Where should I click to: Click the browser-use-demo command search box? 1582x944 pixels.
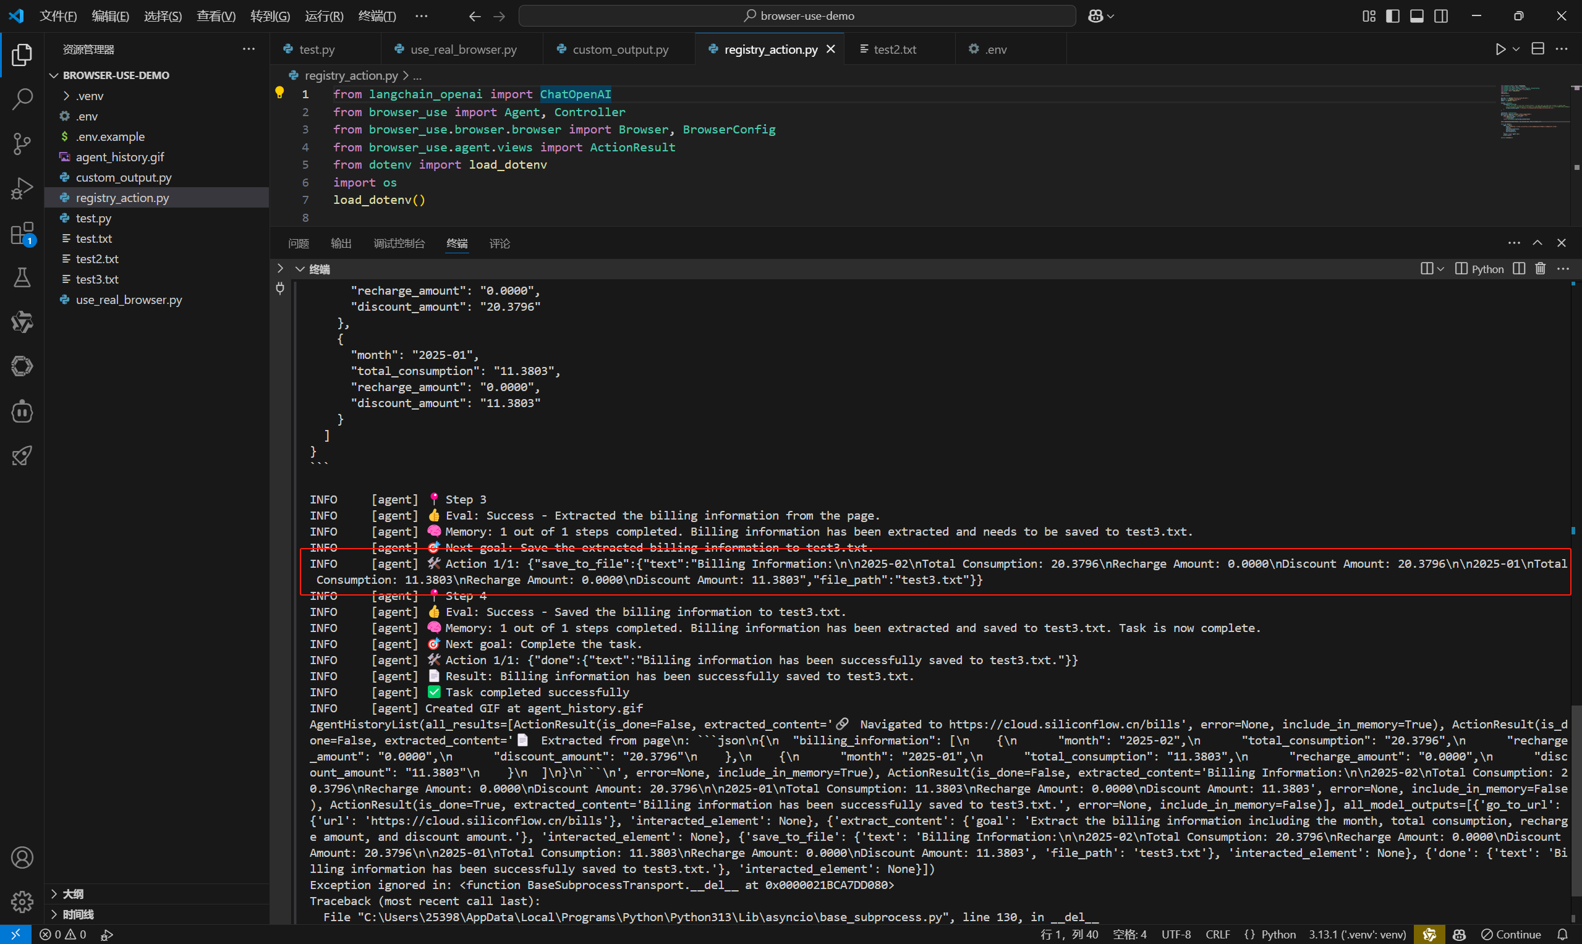(x=797, y=16)
